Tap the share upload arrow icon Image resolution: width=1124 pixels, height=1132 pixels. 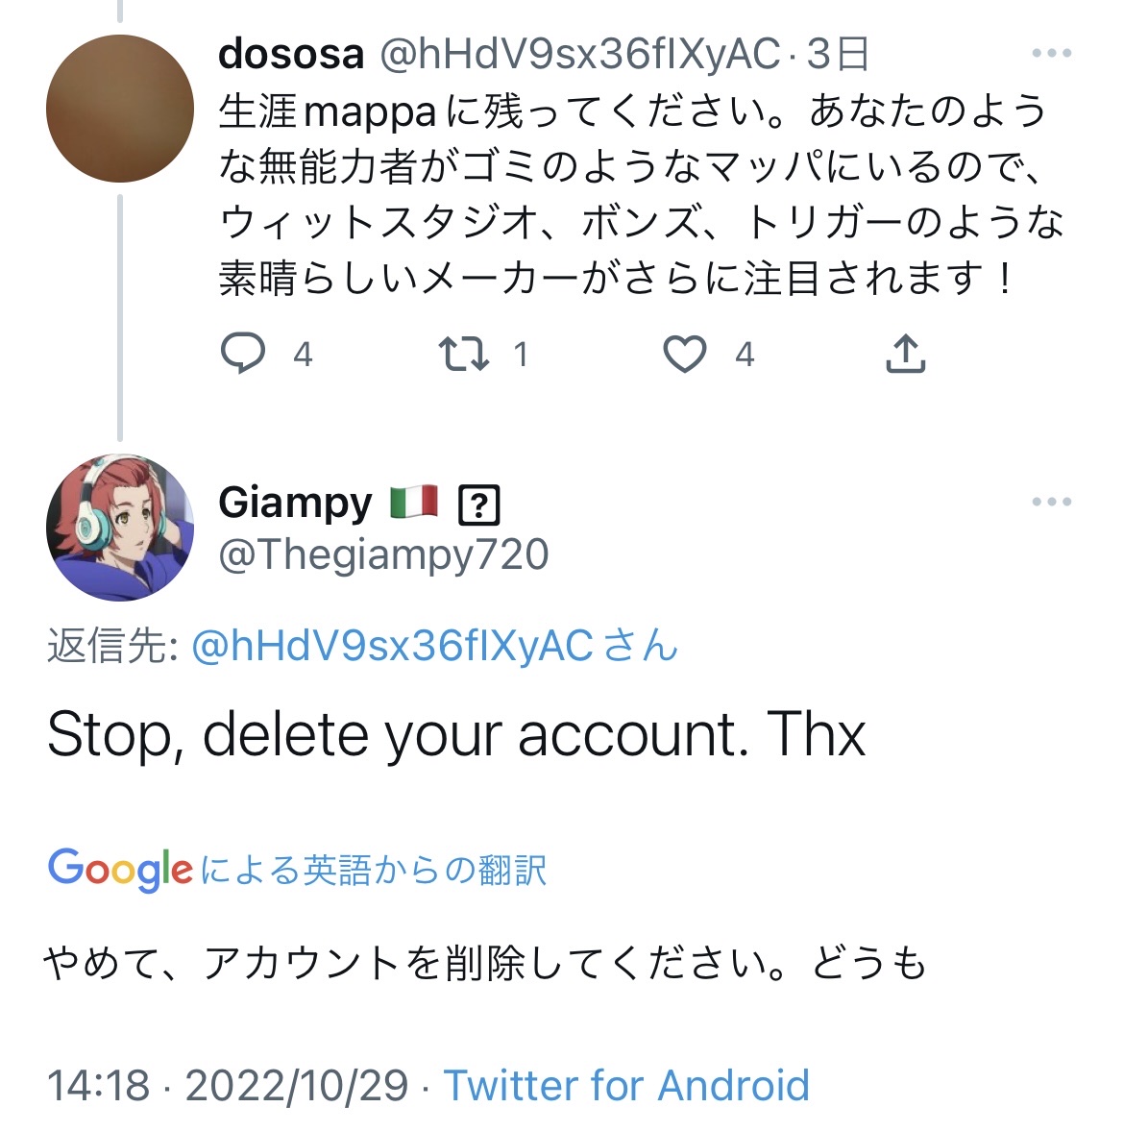904,355
